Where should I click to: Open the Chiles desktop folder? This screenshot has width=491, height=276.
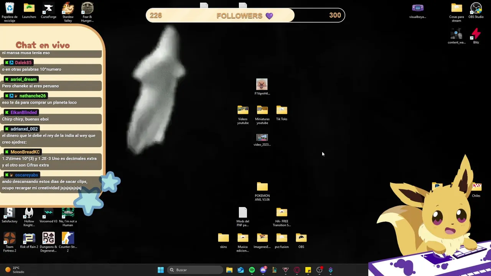pyautogui.click(x=476, y=190)
